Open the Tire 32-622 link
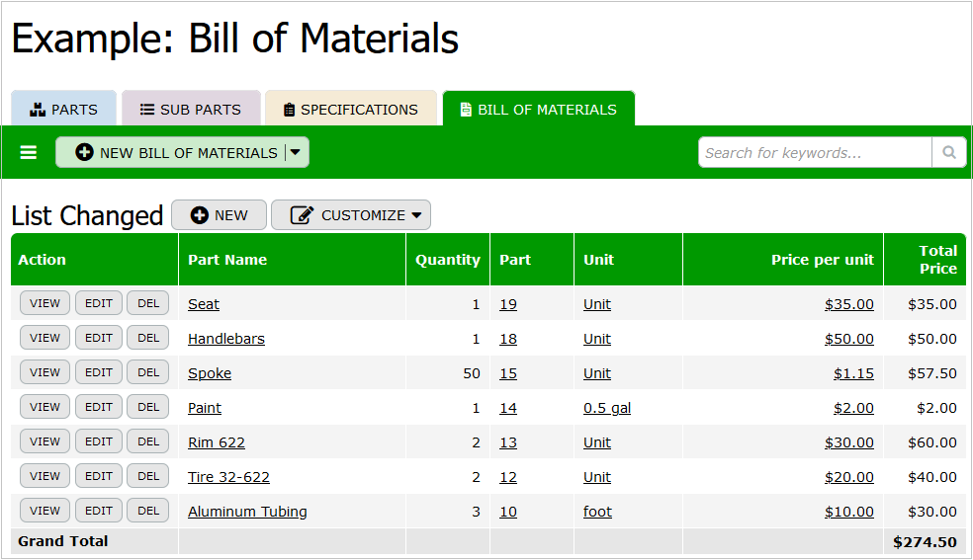Image resolution: width=973 pixels, height=560 pixels. tap(228, 477)
